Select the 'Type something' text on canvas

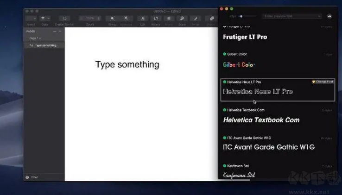tap(127, 64)
